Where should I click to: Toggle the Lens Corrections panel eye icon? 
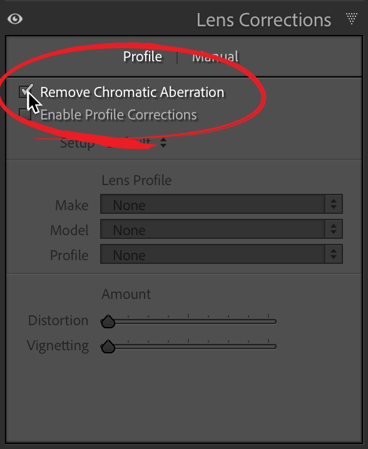coord(15,19)
